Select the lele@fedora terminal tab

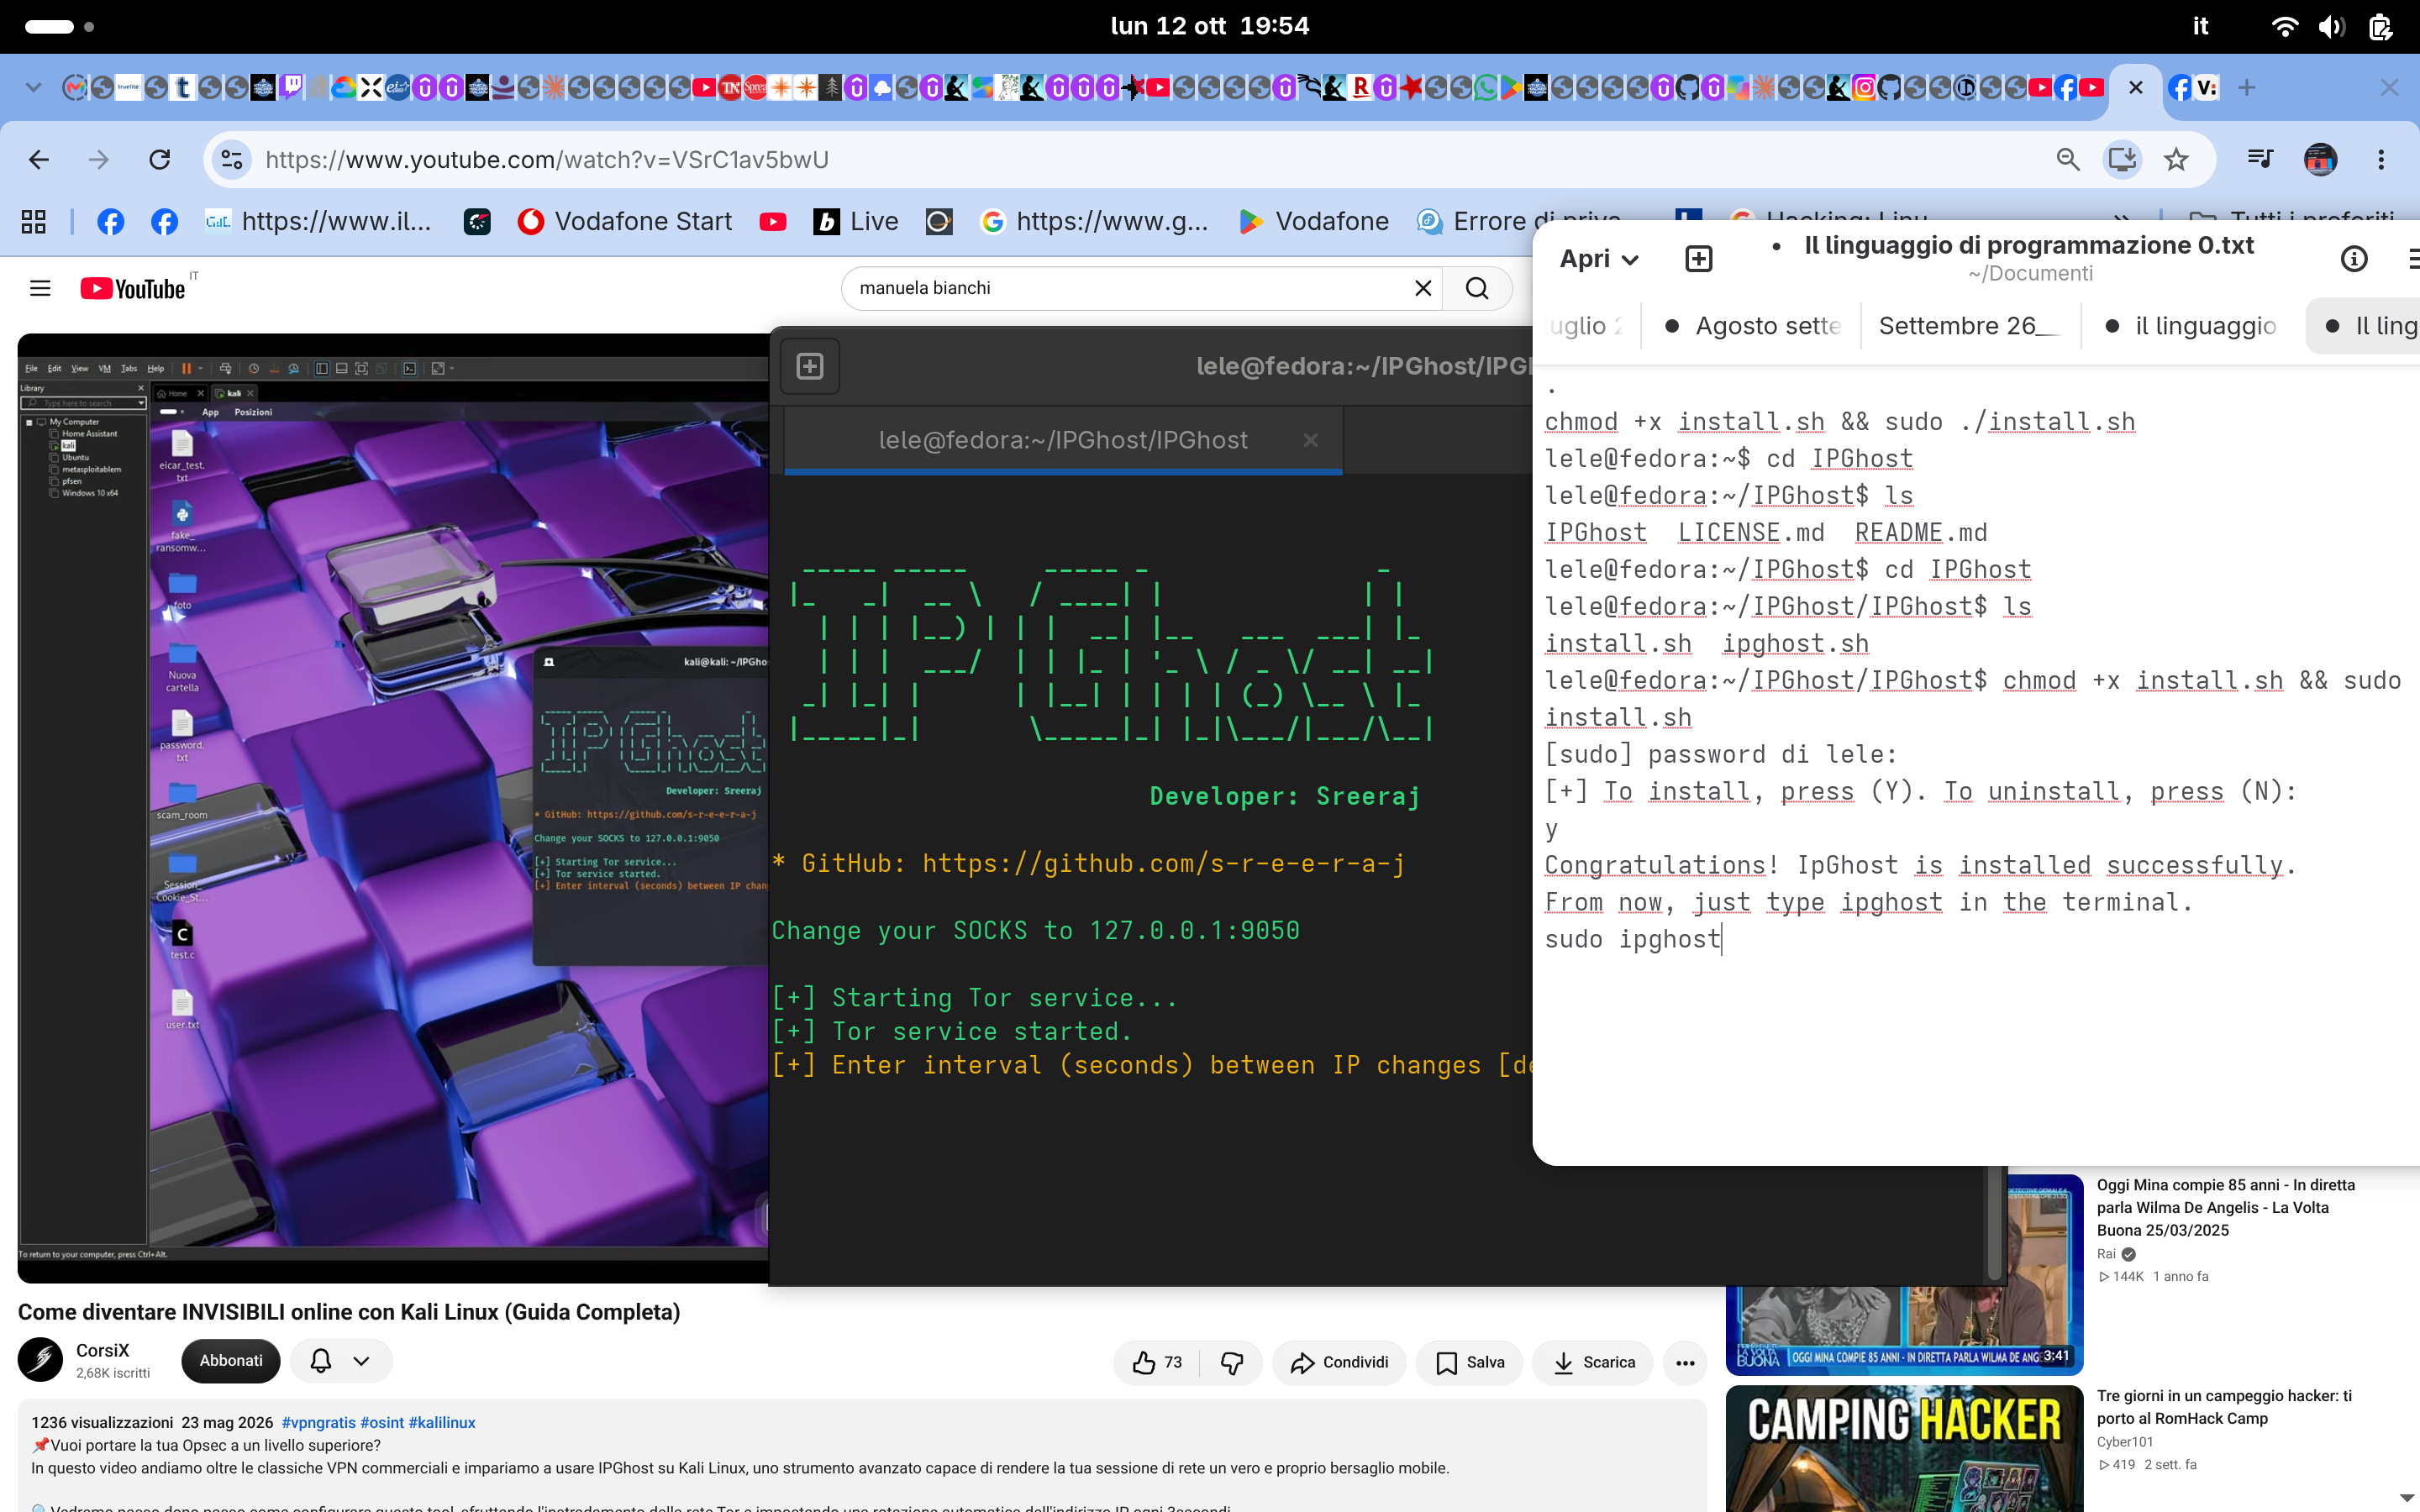[1062, 440]
